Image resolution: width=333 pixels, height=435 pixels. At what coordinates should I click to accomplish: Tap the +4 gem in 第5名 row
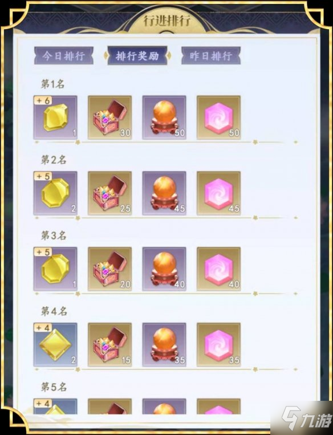click(55, 406)
